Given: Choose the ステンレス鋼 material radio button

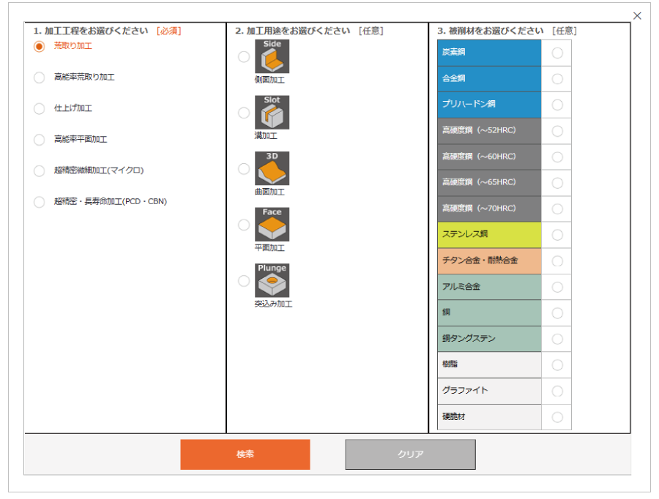Looking at the screenshot, I should tap(557, 235).
